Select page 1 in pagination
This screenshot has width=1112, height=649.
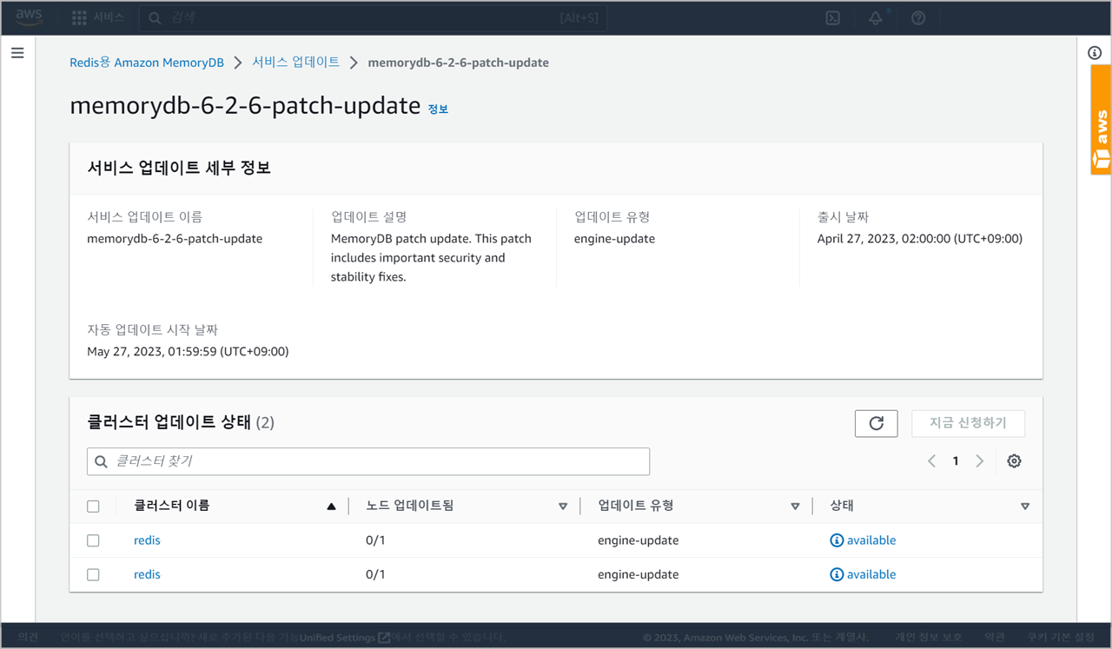(x=956, y=461)
